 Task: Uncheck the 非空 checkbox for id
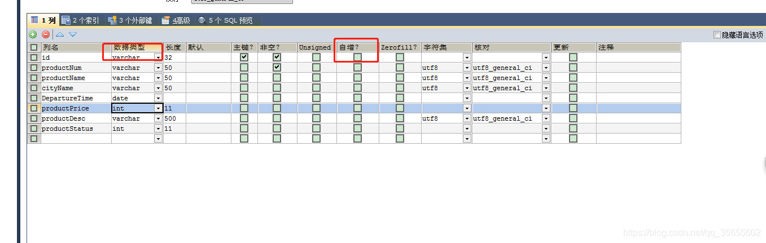(277, 58)
